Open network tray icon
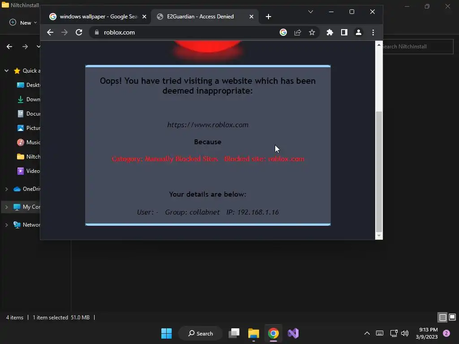Image resolution: width=459 pixels, height=344 pixels. click(394, 333)
